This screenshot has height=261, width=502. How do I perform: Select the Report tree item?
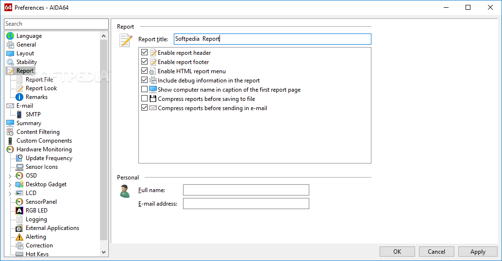click(25, 71)
